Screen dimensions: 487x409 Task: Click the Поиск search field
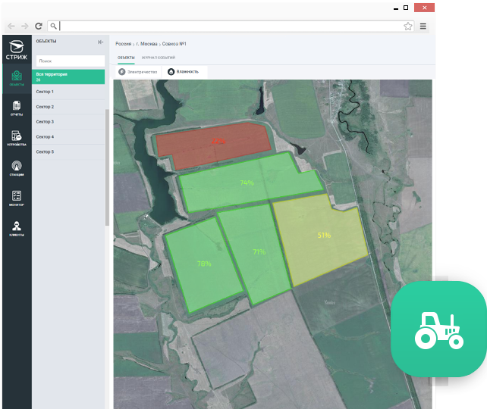pyautogui.click(x=69, y=61)
